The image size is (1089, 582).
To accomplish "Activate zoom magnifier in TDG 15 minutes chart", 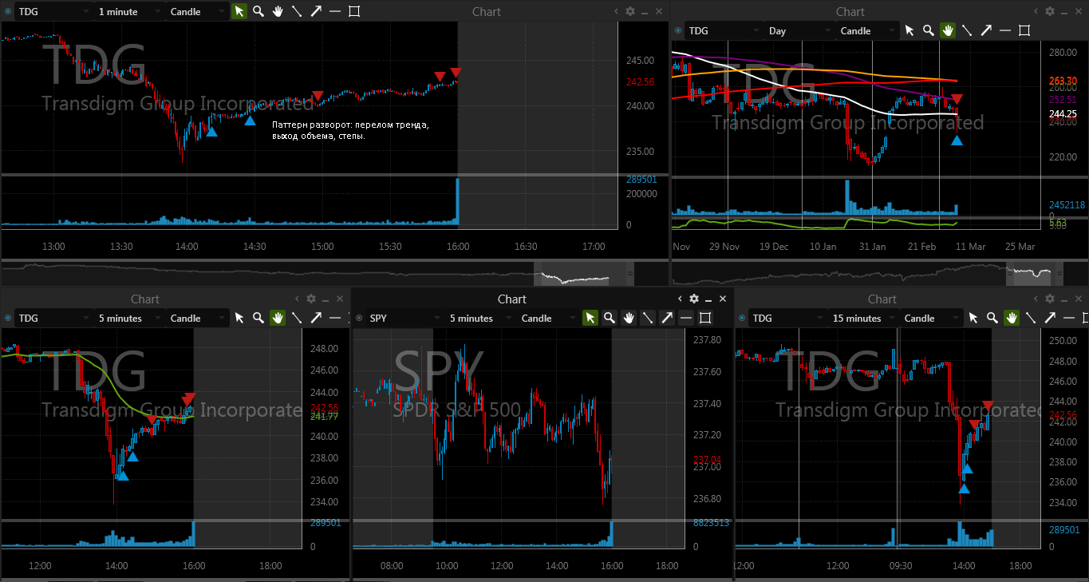I will click(992, 318).
